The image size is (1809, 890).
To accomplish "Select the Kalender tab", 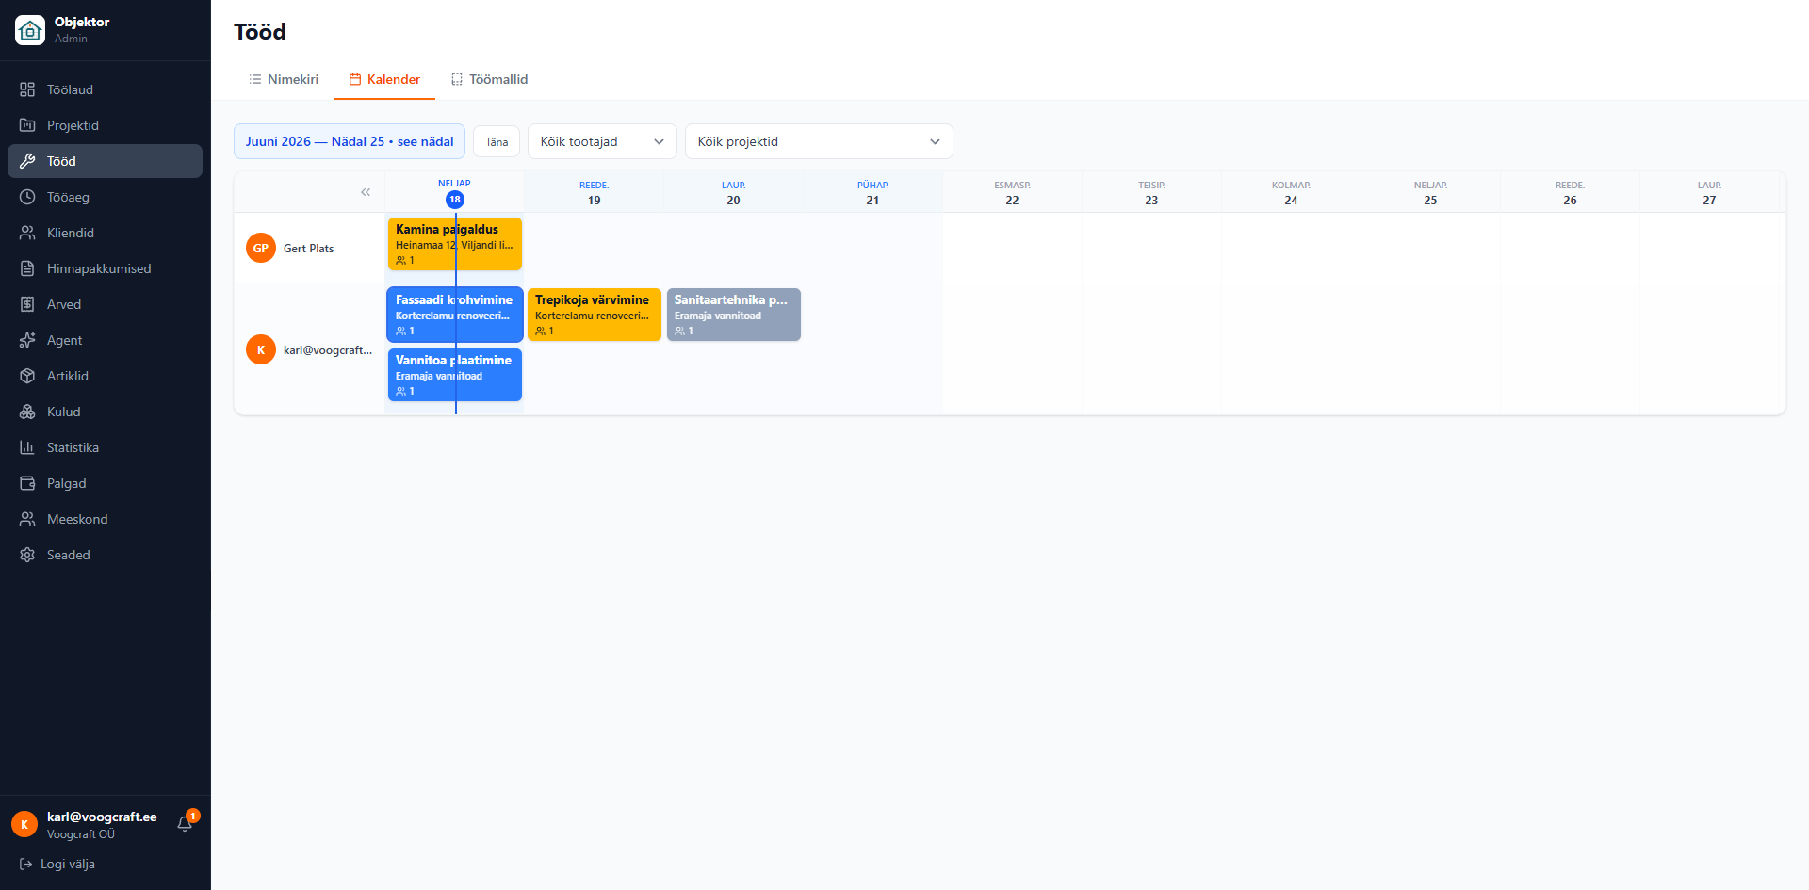I will [x=384, y=79].
